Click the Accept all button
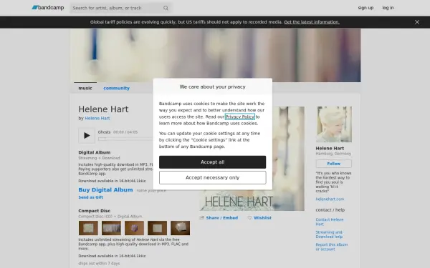 [x=212, y=162]
